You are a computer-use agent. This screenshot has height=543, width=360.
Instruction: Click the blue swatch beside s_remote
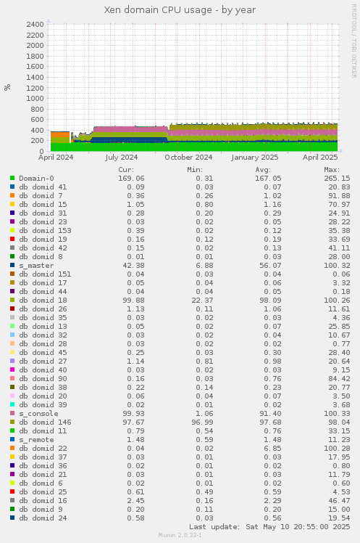tap(12, 439)
